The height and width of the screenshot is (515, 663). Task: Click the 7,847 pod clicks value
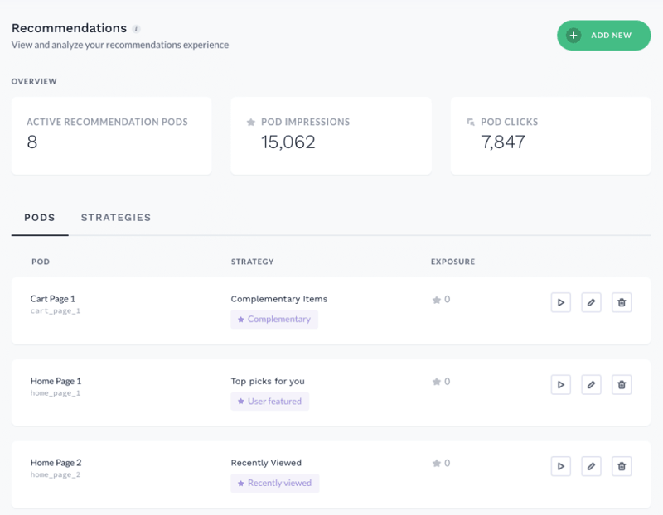[503, 142]
